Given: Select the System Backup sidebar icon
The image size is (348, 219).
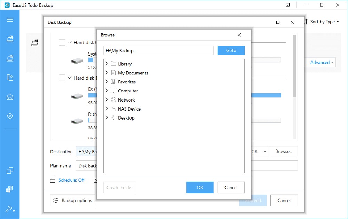Looking at the screenshot, I should point(10,58).
